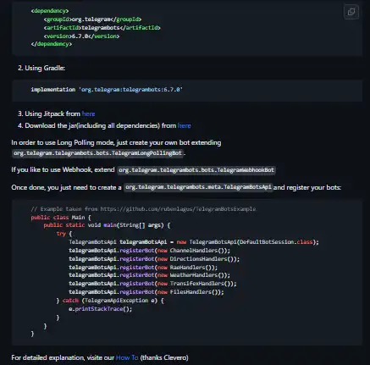This screenshot has width=370, height=365.
Task: Click the registerBot WeatherHandlers line
Action: tap(149, 275)
